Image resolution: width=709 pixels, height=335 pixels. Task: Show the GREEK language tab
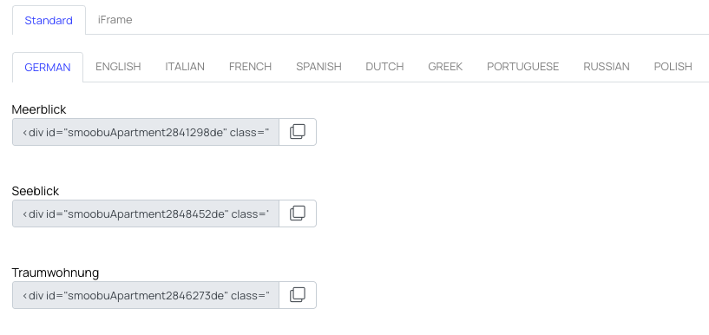(x=445, y=67)
